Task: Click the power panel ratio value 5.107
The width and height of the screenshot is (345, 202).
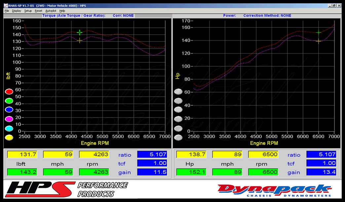Action: click(x=322, y=154)
